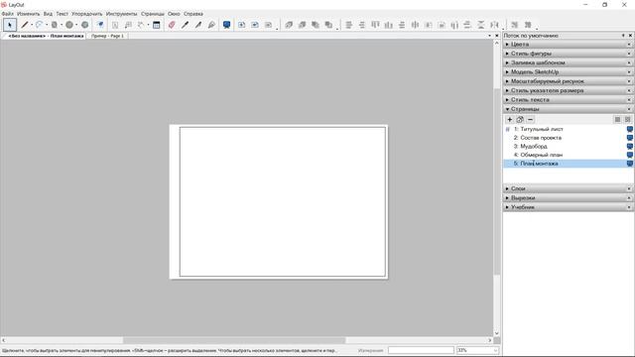The height and width of the screenshot is (357, 635).
Task: Open the Упорядочить menu
Action: click(87, 14)
